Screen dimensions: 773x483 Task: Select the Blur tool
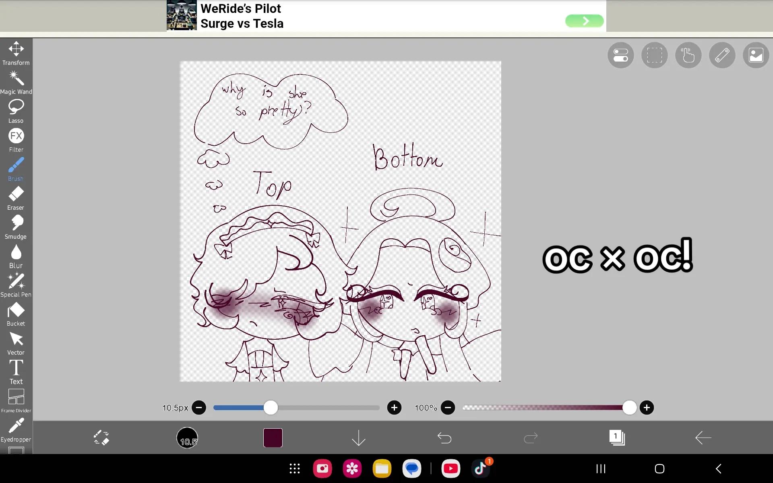(x=16, y=256)
